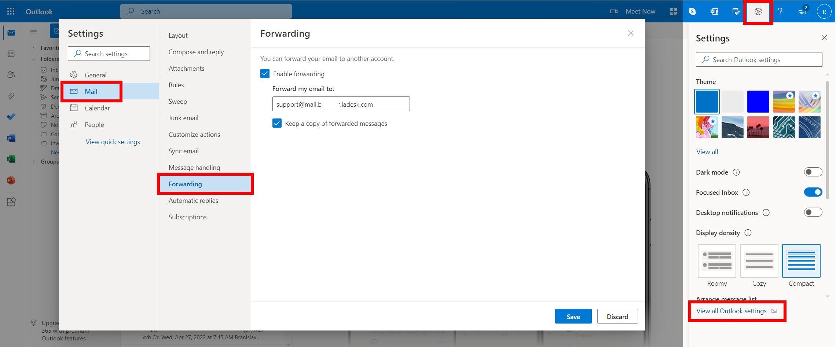Uncheck Keep a copy of forwarded messages

click(x=277, y=123)
